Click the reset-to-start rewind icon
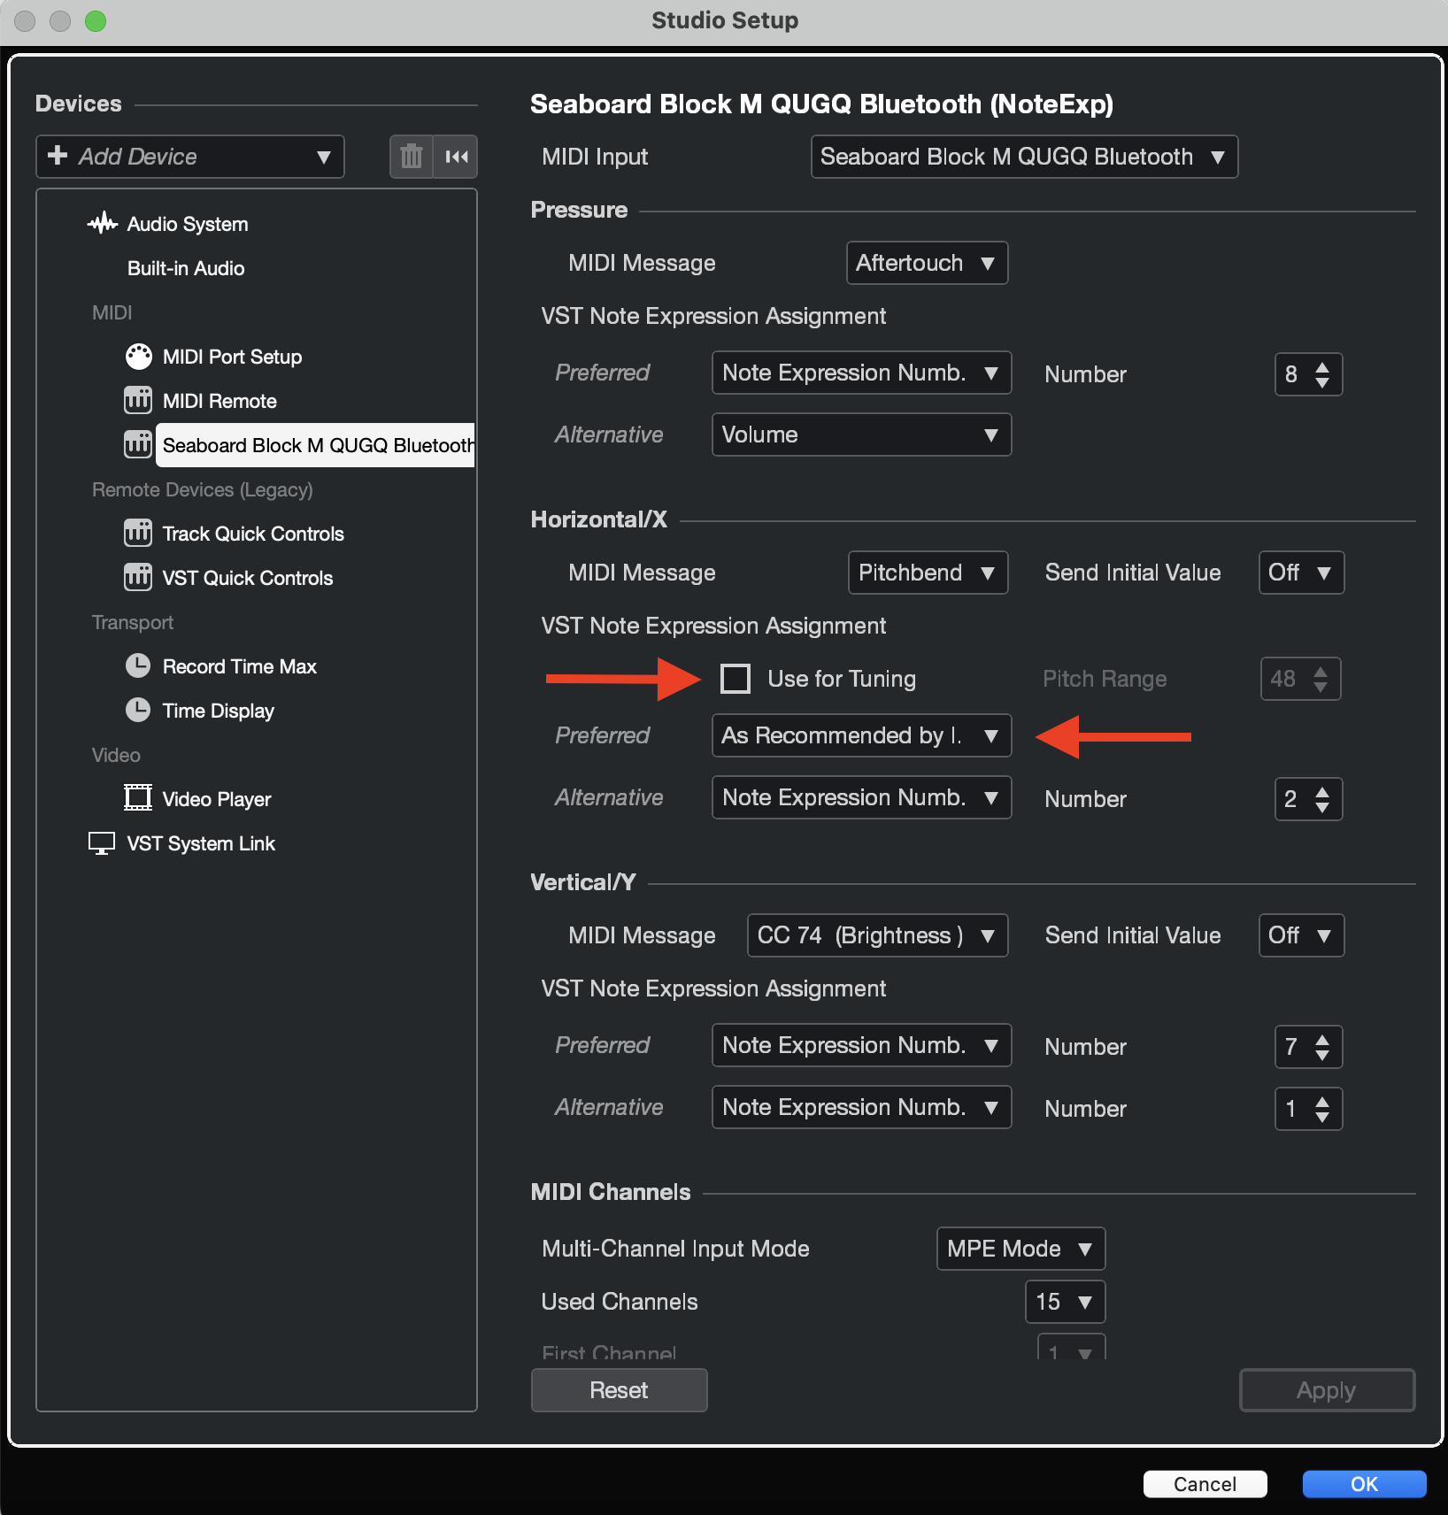Image resolution: width=1448 pixels, height=1515 pixels. (456, 157)
